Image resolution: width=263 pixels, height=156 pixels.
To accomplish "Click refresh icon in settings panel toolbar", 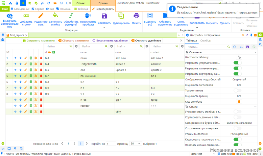I will (235, 47).
